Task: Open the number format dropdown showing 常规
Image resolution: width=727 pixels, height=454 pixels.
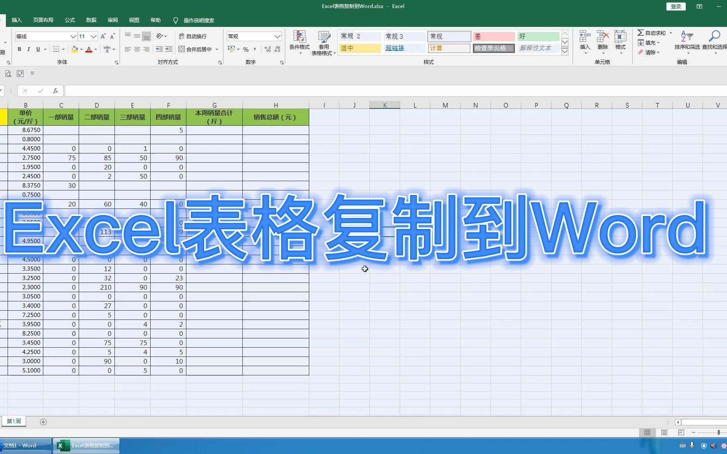Action: pyautogui.click(x=277, y=37)
